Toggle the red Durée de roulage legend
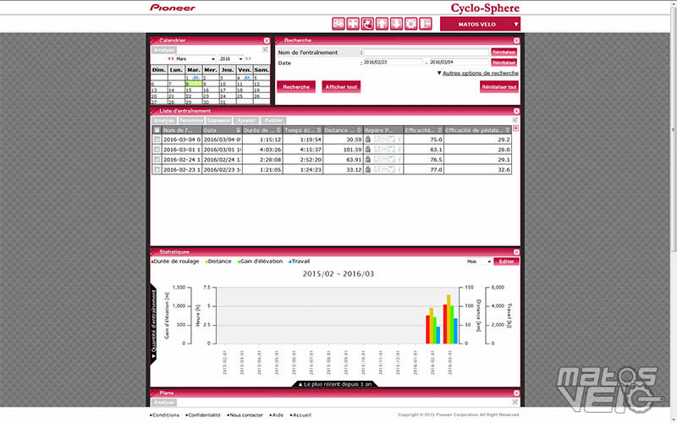This screenshot has height=423, width=677. click(x=175, y=261)
